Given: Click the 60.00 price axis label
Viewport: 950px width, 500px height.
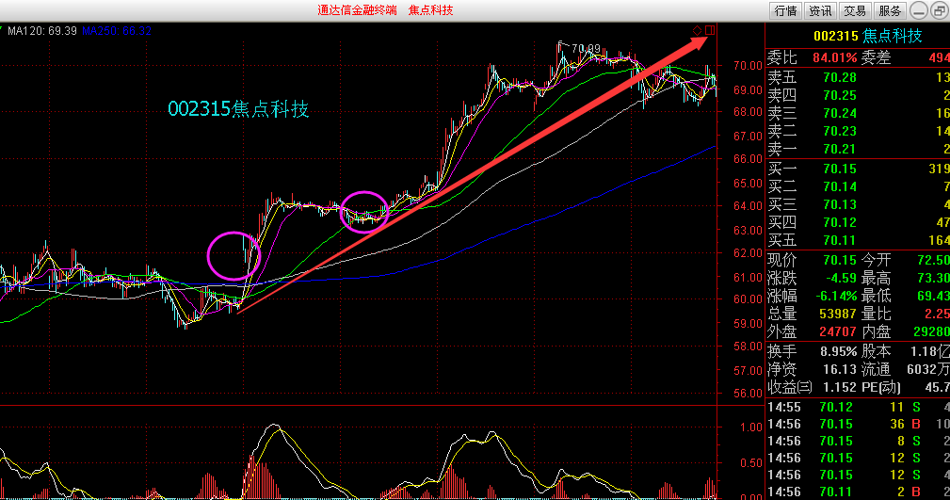Looking at the screenshot, I should click(x=748, y=298).
